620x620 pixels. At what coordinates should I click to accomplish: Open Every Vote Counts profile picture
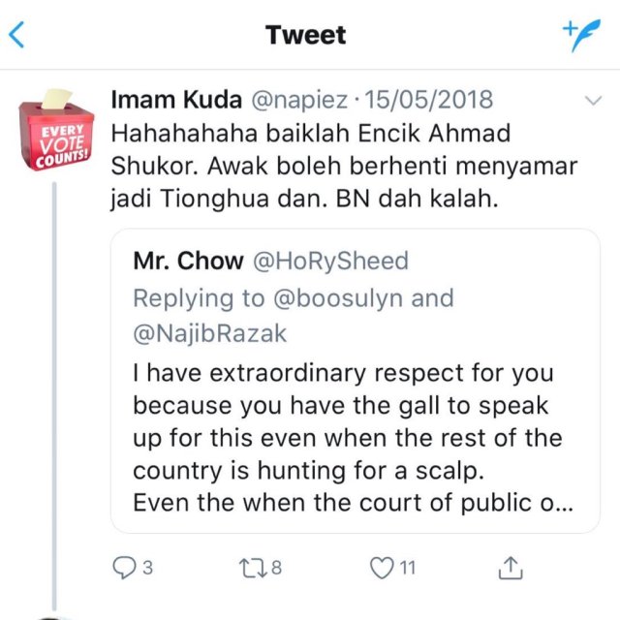point(54,129)
